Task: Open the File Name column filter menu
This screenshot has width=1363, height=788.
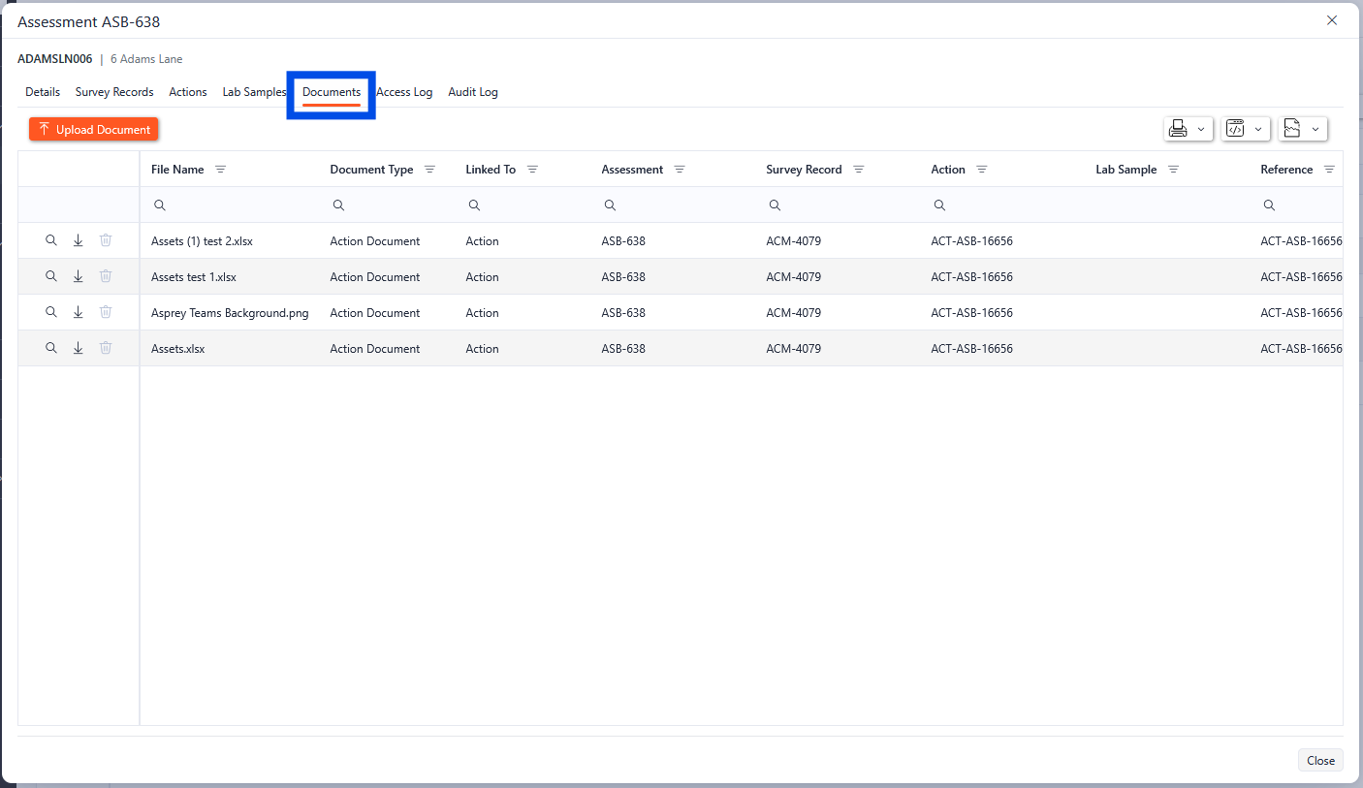Action: 220,170
